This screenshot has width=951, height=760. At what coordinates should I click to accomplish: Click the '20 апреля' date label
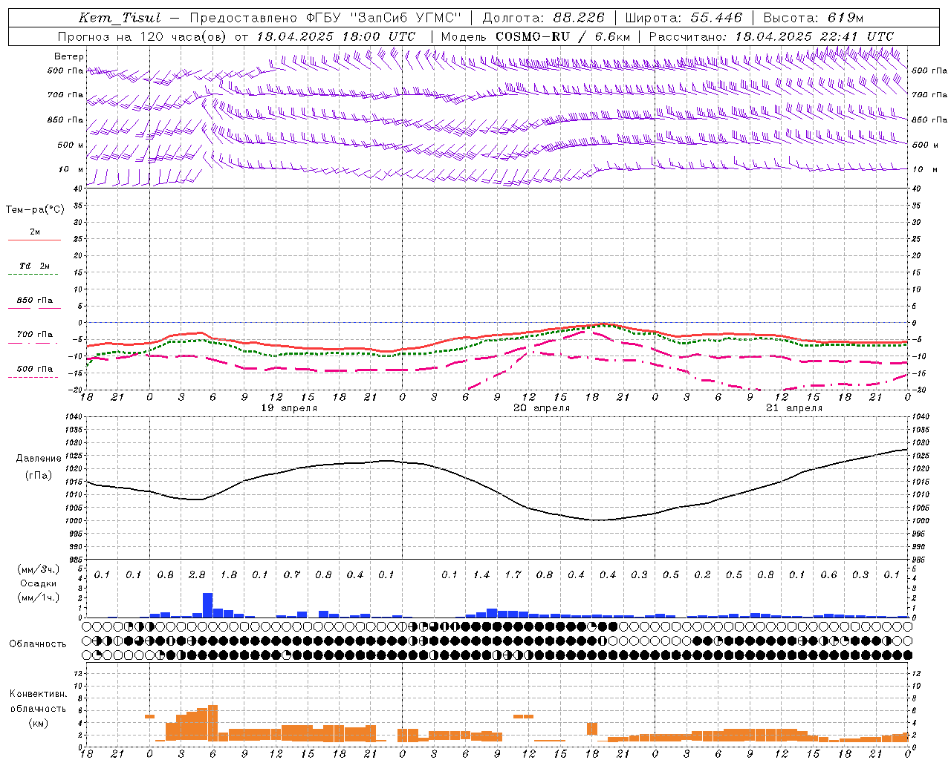pos(542,408)
